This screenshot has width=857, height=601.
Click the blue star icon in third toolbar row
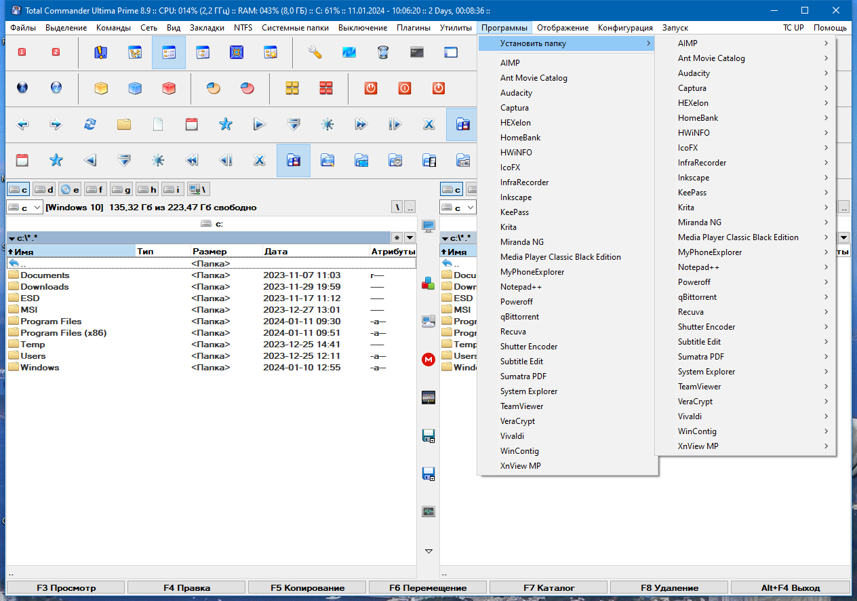(x=225, y=124)
